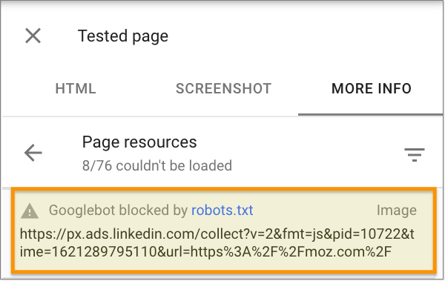Click the Tested page title
This screenshot has width=445, height=281.
(x=123, y=36)
